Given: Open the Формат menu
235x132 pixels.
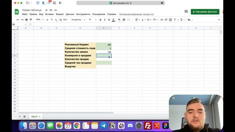Looking at the screenshot, I should (x=59, y=14).
